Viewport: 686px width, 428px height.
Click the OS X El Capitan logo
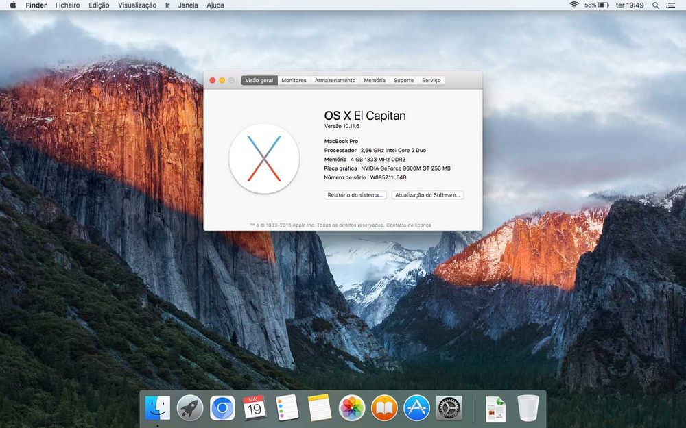pos(264,159)
